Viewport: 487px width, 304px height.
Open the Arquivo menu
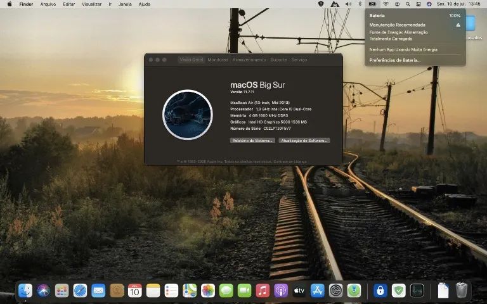click(x=48, y=4)
